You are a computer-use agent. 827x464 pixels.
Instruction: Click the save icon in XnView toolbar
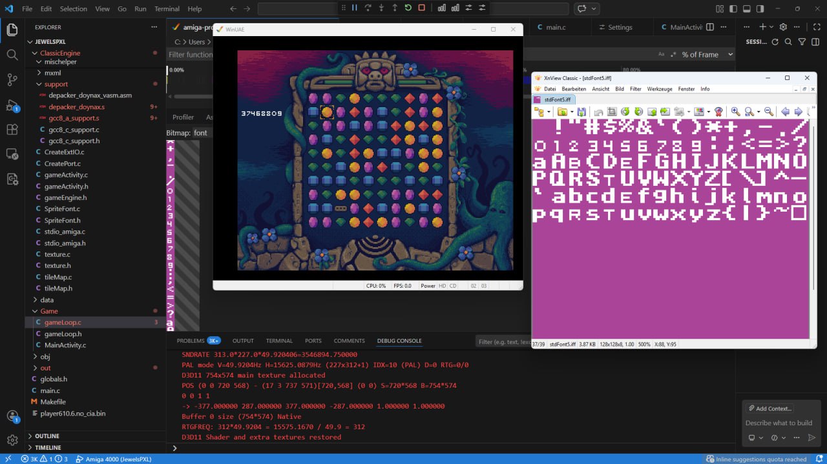tap(581, 112)
